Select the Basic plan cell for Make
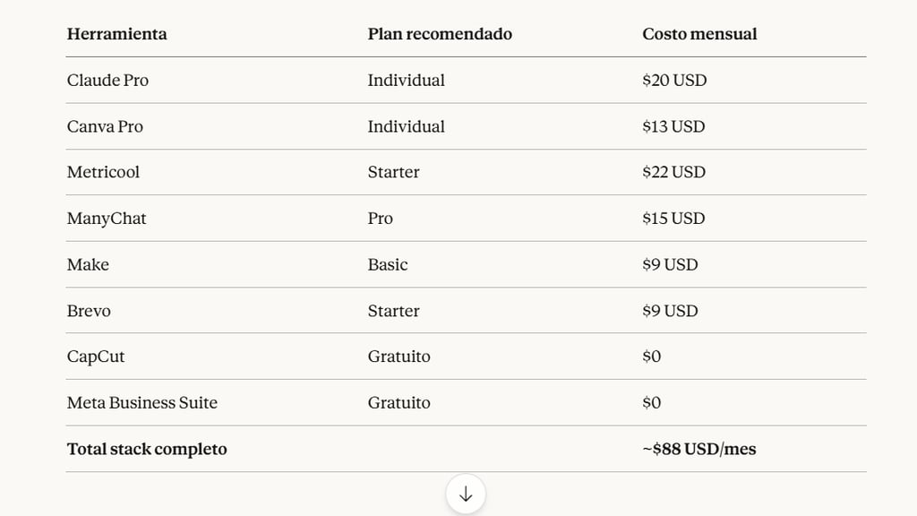The height and width of the screenshot is (516, 917). coord(388,265)
